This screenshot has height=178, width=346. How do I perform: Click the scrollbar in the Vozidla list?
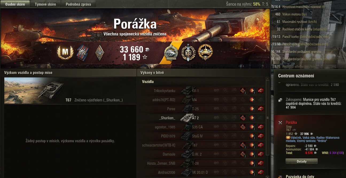pyautogui.click(x=267, y=117)
